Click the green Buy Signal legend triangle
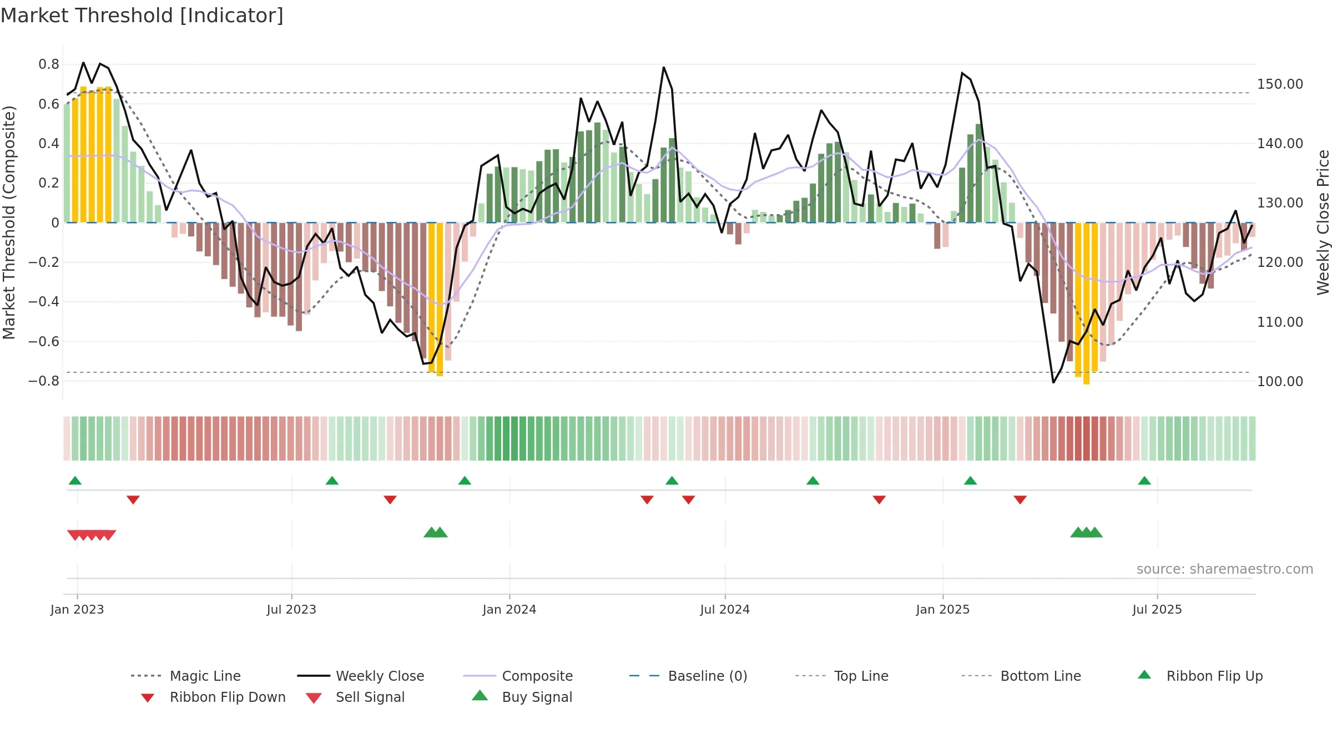 coord(480,695)
